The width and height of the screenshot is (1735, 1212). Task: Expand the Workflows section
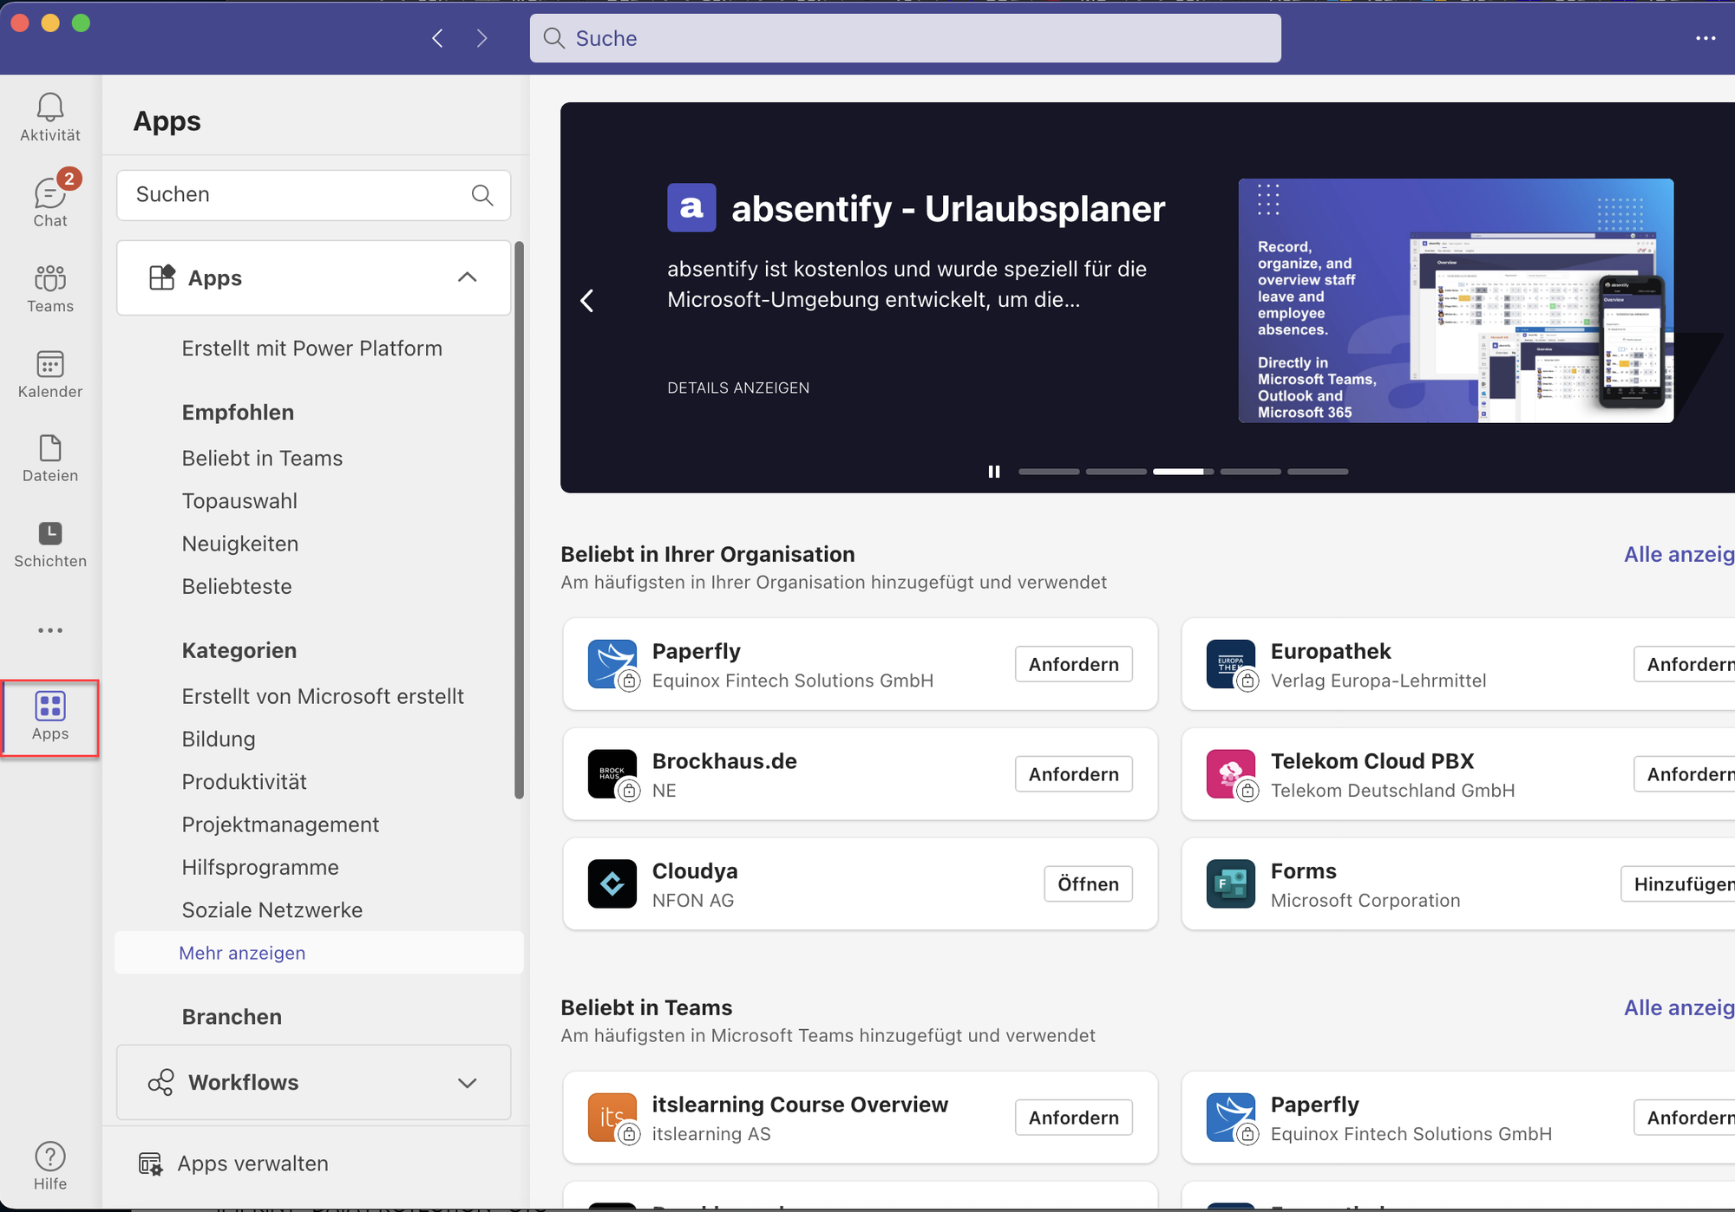pyautogui.click(x=467, y=1083)
